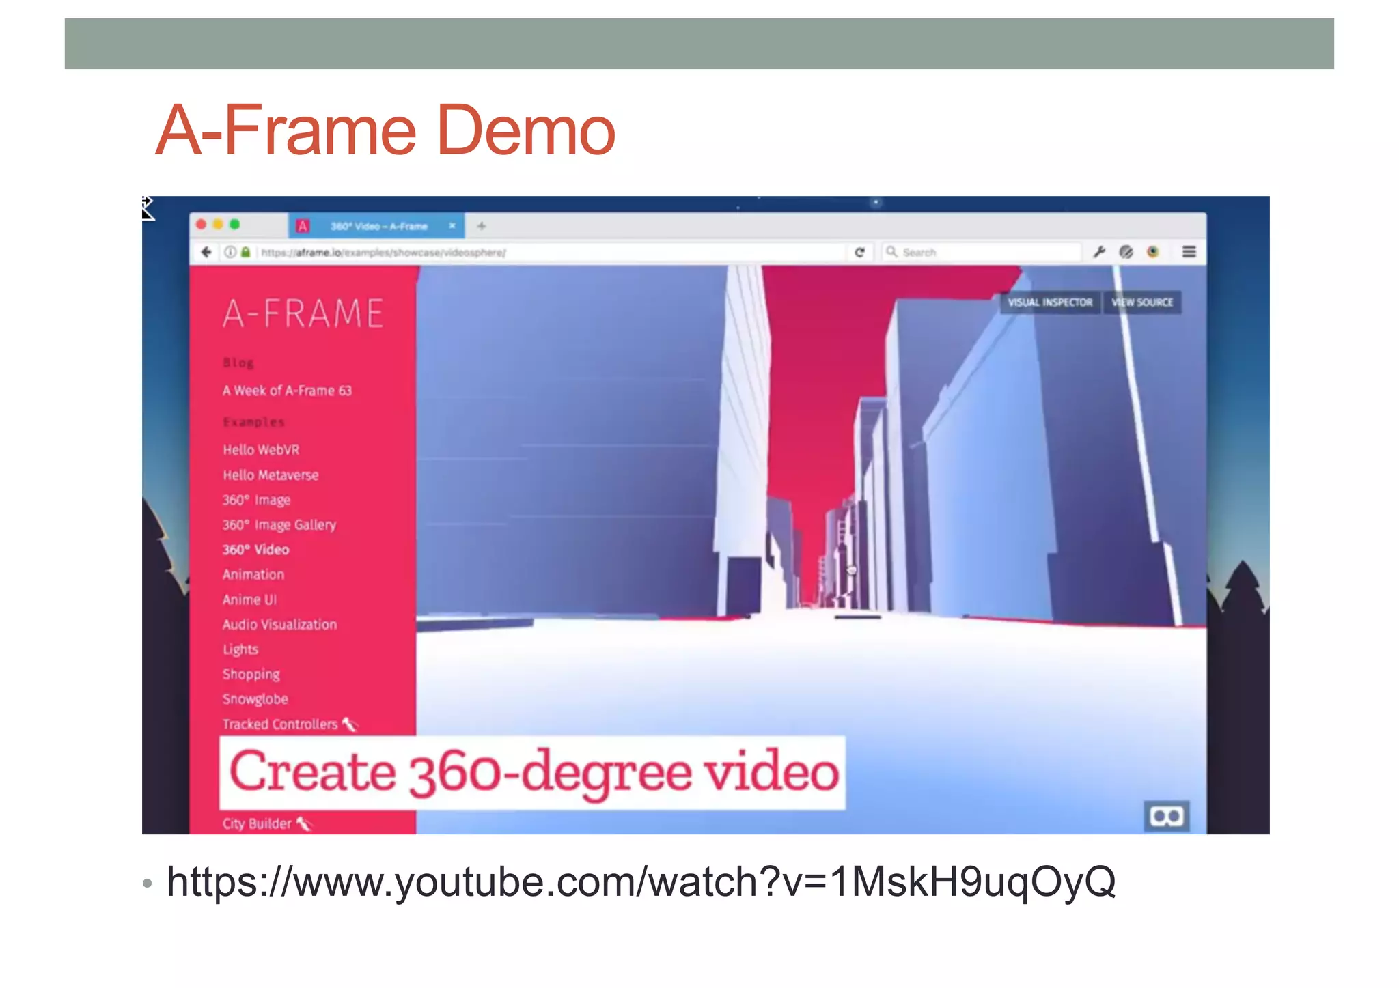The width and height of the screenshot is (1399, 988).
Task: Click the Examples heading in the sidebar
Action: click(x=253, y=422)
